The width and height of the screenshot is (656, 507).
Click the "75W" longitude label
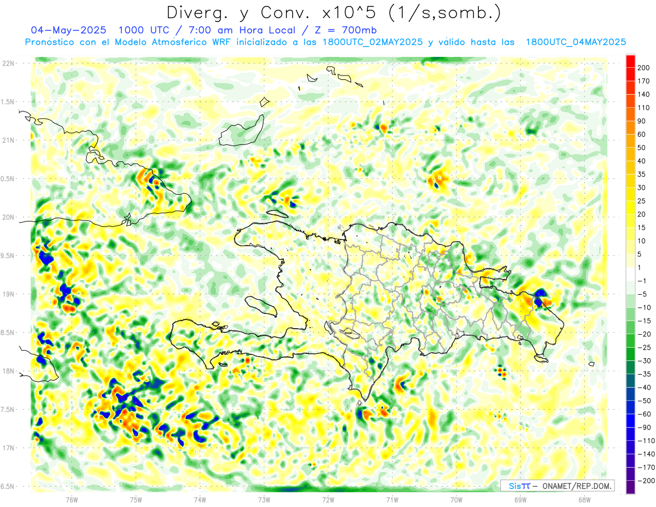click(136, 499)
